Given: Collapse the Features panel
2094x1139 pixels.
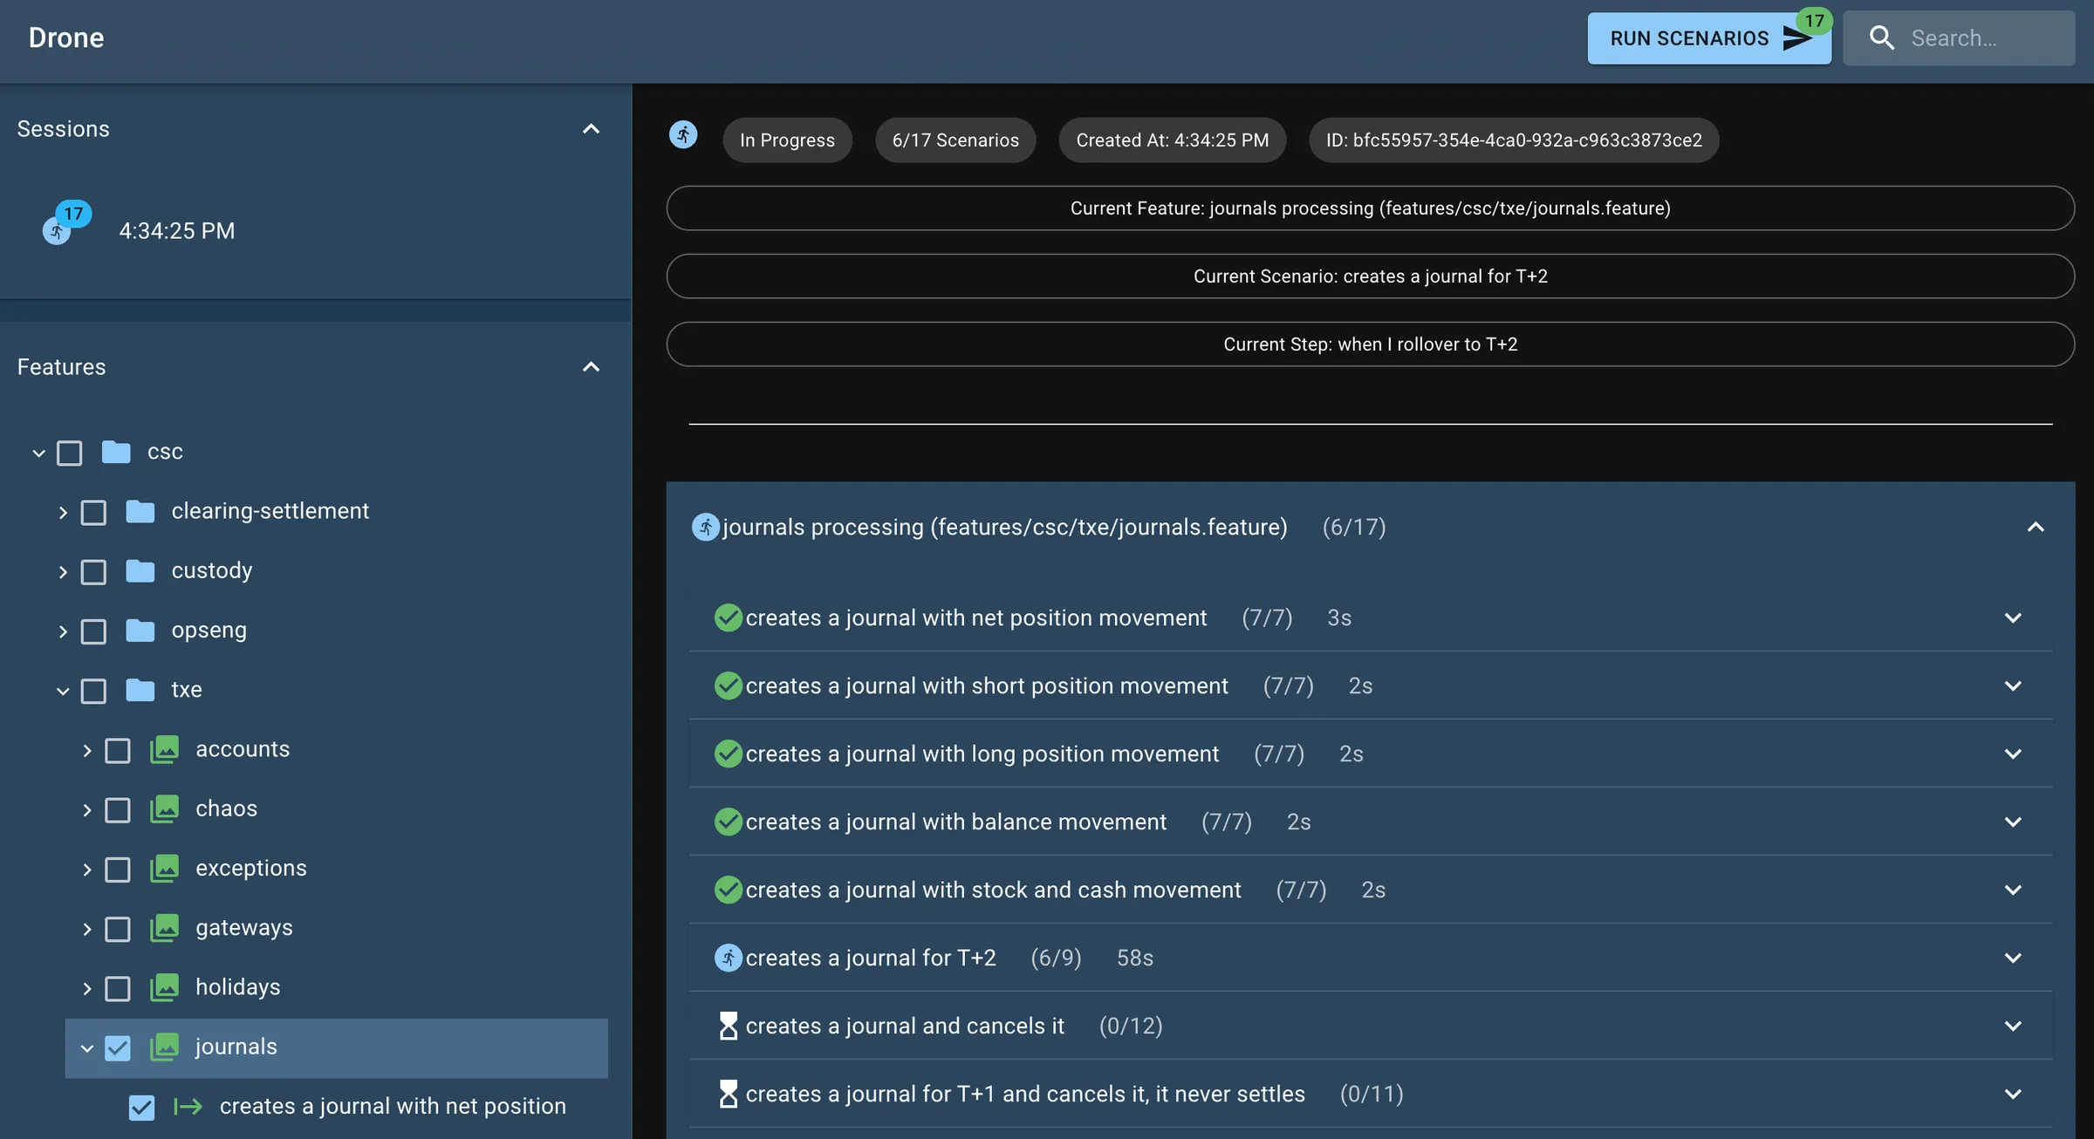Looking at the screenshot, I should point(591,367).
